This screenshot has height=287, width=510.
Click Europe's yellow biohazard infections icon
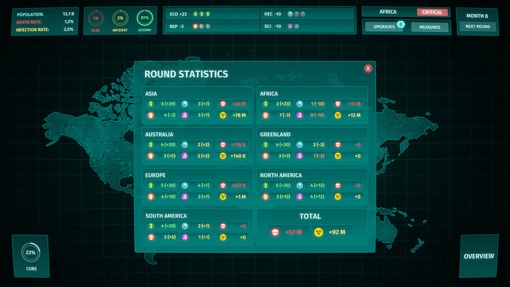coord(223,197)
